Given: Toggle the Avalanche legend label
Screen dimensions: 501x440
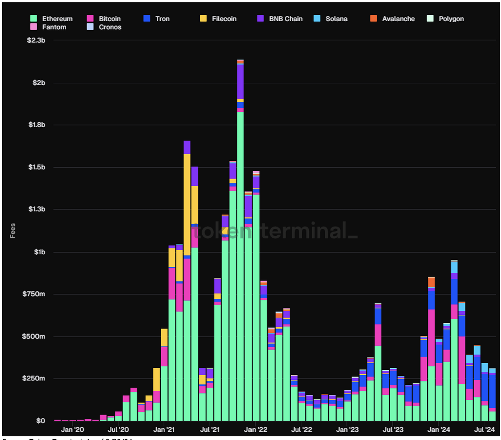Looking at the screenshot, I should tap(398, 19).
